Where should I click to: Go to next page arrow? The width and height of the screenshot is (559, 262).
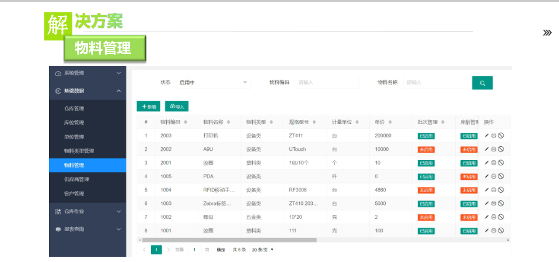click(x=169, y=250)
